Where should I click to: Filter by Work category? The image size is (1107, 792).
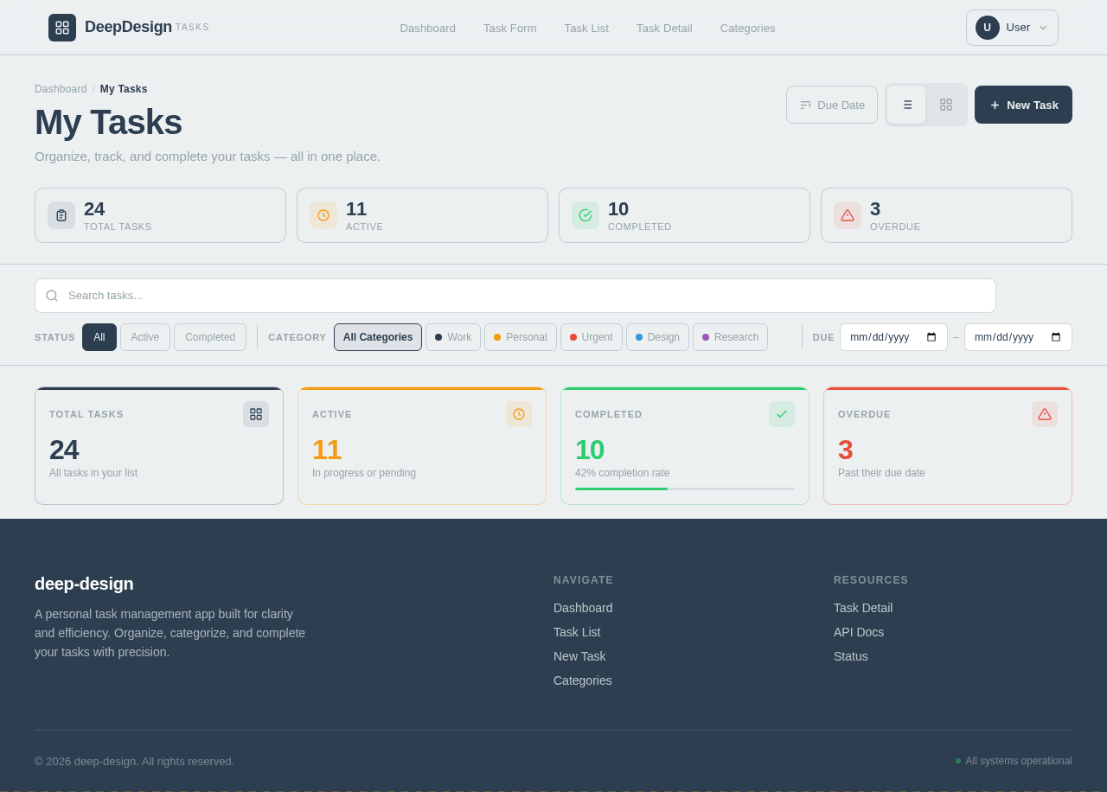453,337
